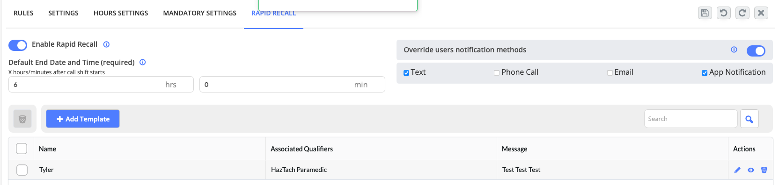The image size is (779, 185).
Task: Select the Tyler row checkbox
Action: click(x=22, y=170)
